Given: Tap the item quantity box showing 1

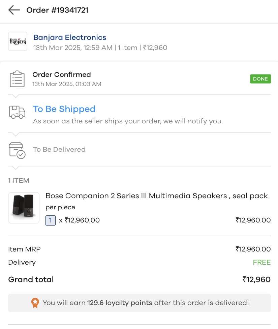Looking at the screenshot, I should point(51,220).
